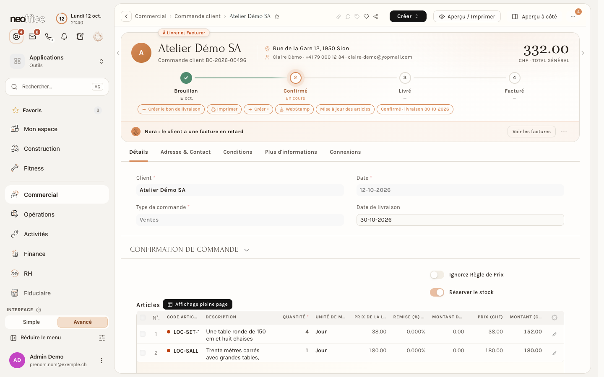The image size is (604, 377).
Task: Disable the Réserver le stock switch
Action: [437, 292]
